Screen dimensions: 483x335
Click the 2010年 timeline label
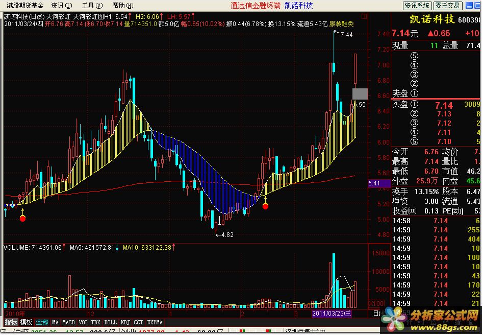tap(15, 314)
